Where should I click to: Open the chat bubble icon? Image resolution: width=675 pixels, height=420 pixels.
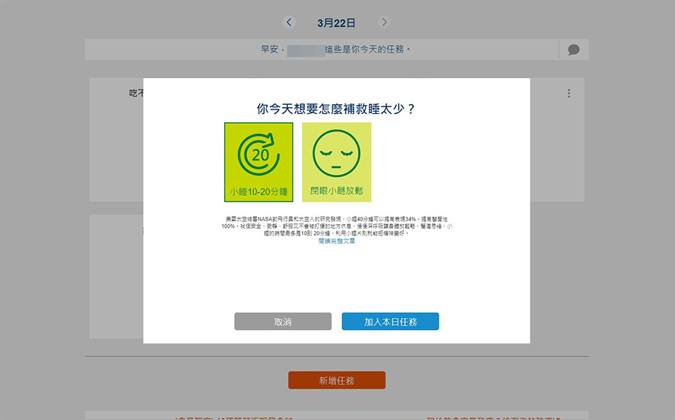[x=574, y=49]
